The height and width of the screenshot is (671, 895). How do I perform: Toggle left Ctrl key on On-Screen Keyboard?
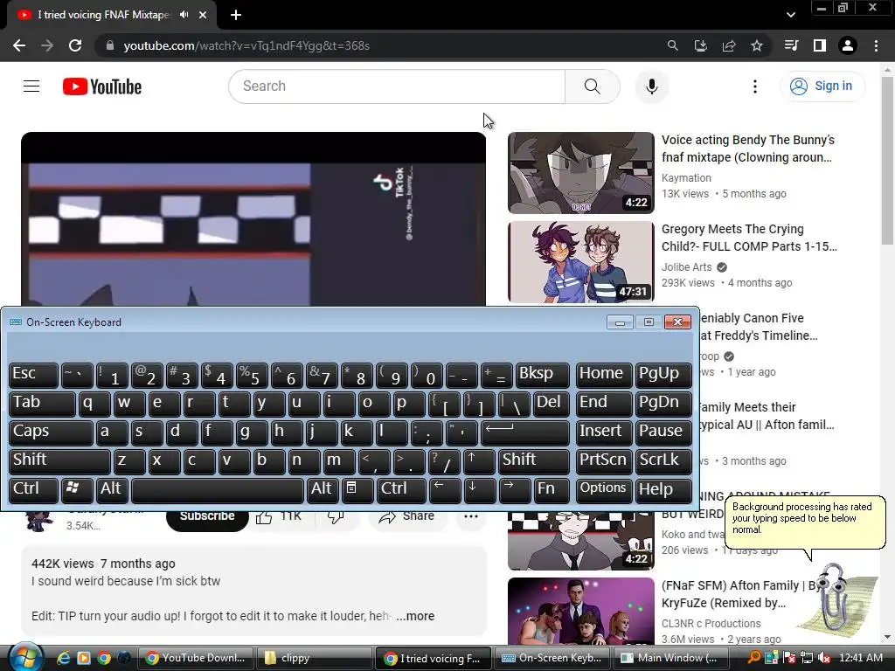33,489
